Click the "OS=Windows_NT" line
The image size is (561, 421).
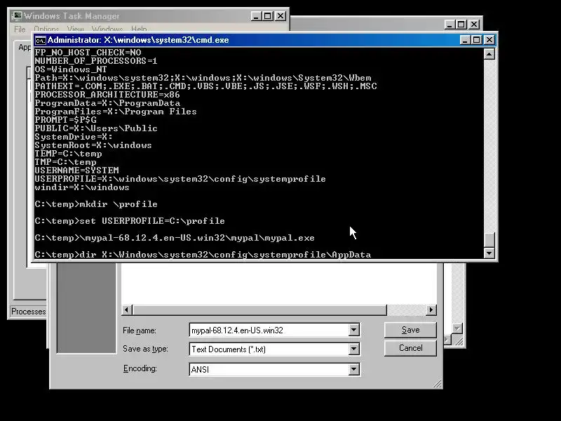coord(71,69)
